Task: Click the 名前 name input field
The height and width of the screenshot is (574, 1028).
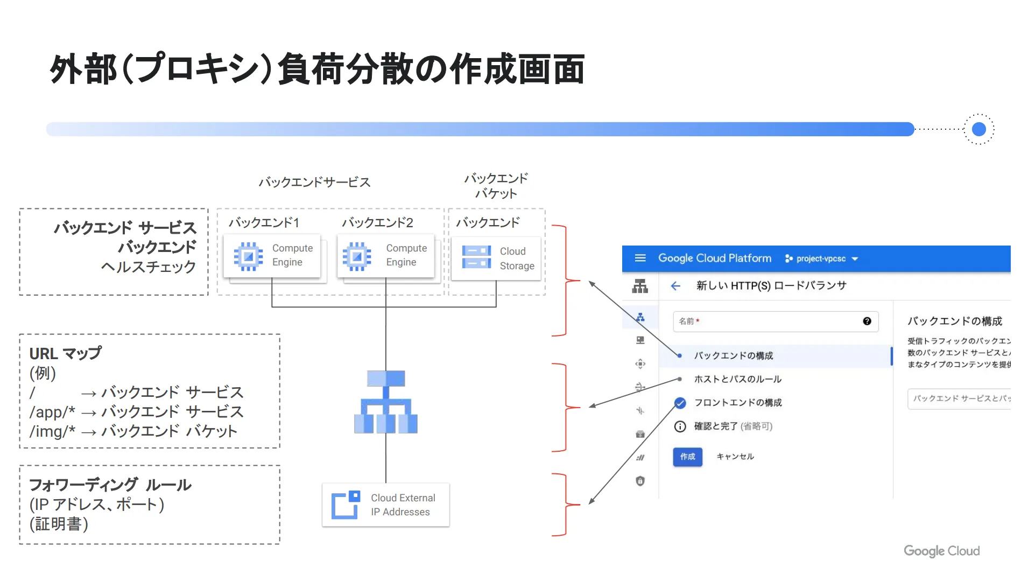Action: coord(775,321)
